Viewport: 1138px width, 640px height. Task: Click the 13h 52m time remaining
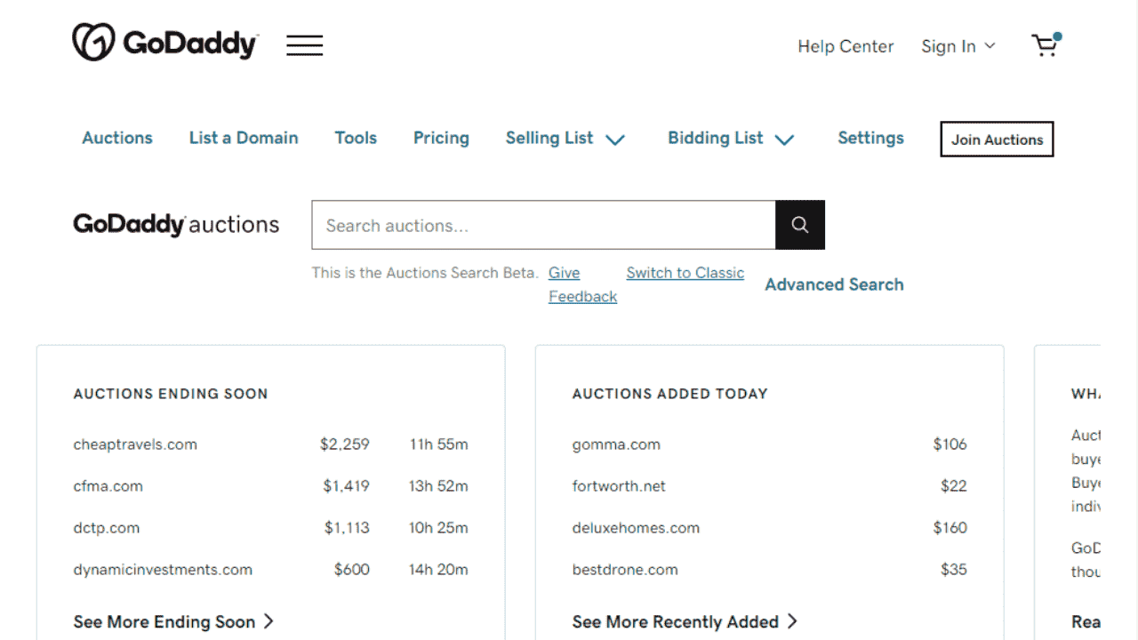tap(438, 486)
